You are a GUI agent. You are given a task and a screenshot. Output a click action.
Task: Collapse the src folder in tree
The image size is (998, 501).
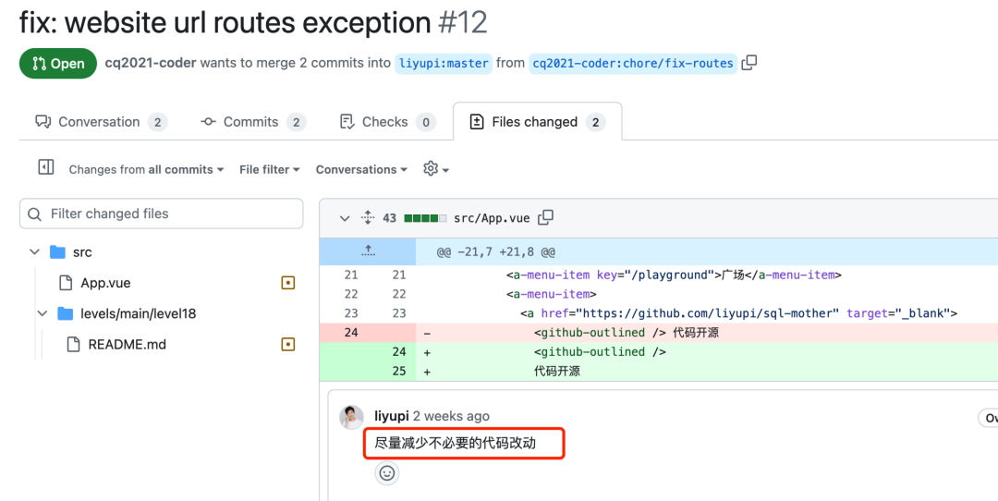pos(35,251)
